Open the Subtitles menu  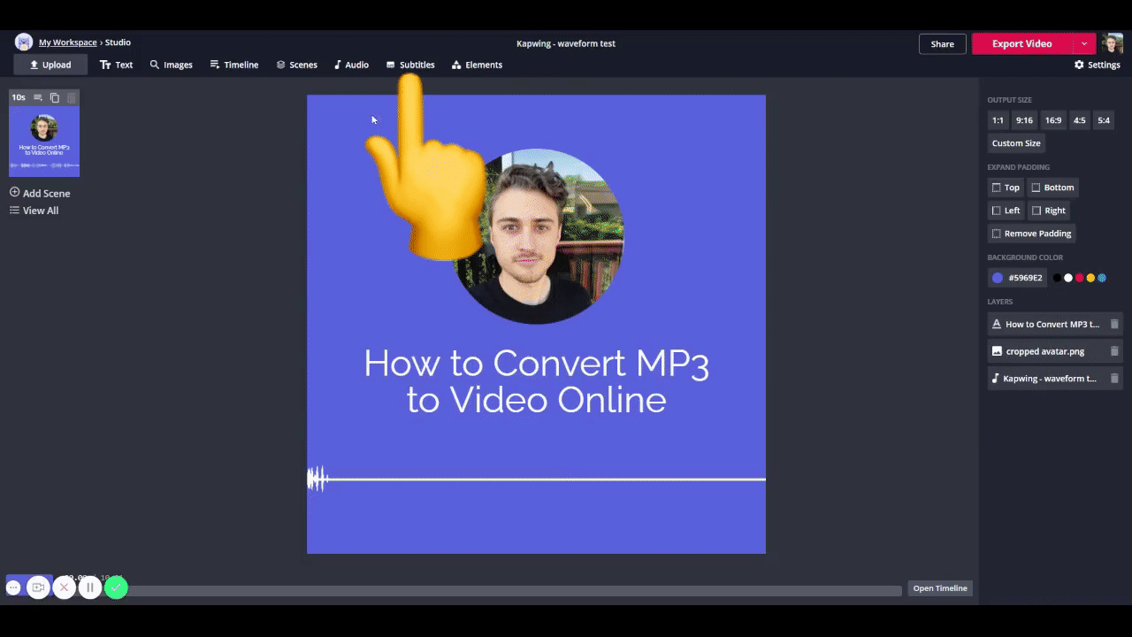410,65
